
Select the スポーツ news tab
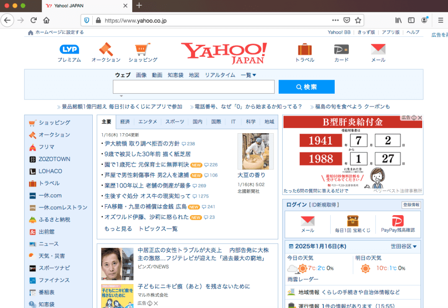click(175, 122)
